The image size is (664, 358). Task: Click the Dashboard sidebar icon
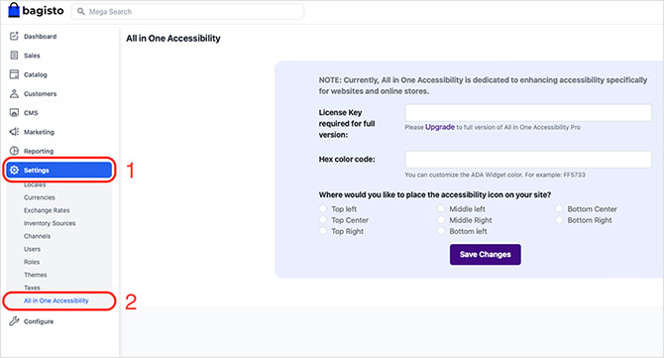point(14,36)
